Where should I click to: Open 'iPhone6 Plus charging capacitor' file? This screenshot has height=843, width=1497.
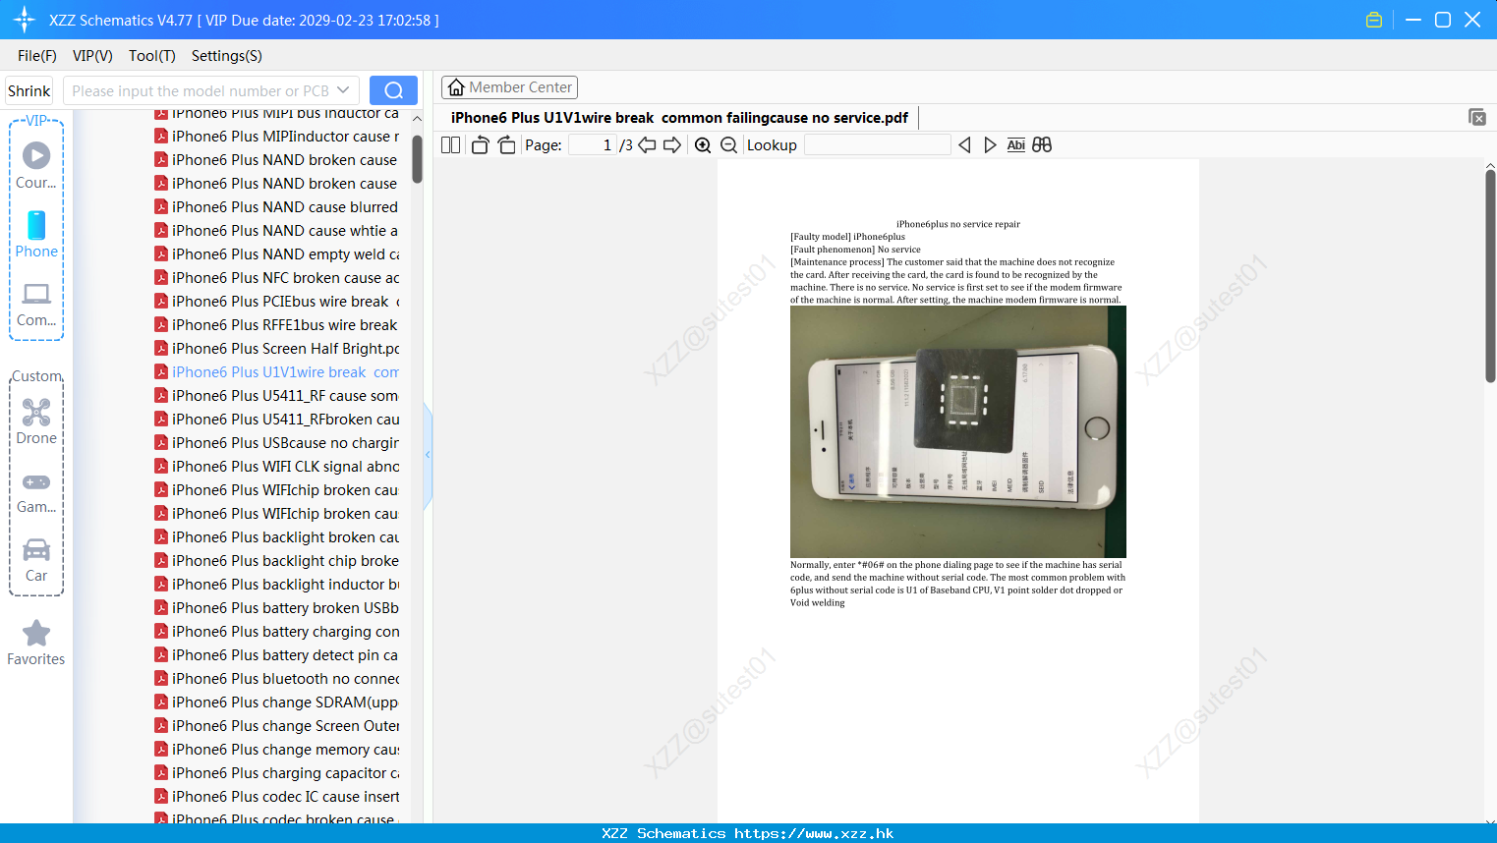[277, 773]
